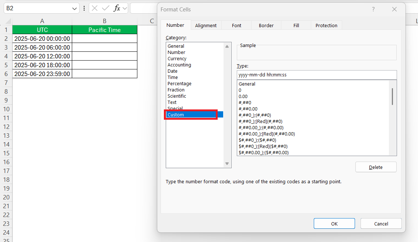
Task: Click the Select All corner triangle
Action: (x=8, y=21)
